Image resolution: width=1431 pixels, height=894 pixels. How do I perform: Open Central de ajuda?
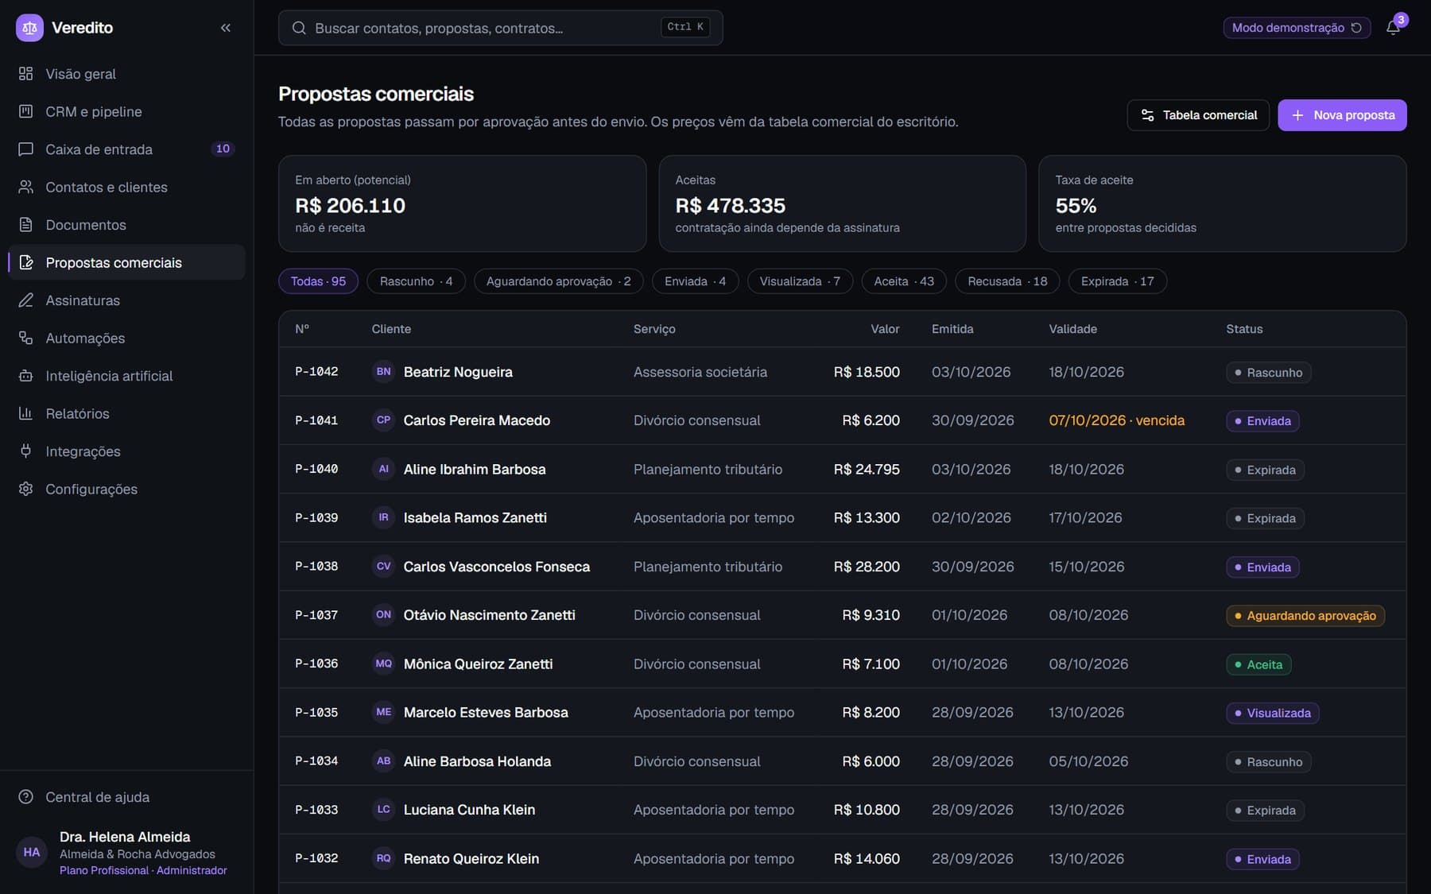127,797
